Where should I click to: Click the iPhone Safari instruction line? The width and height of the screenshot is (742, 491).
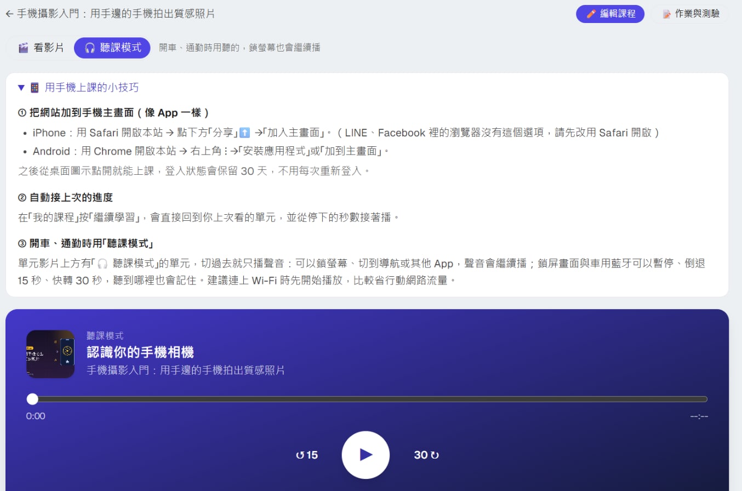[x=345, y=133]
